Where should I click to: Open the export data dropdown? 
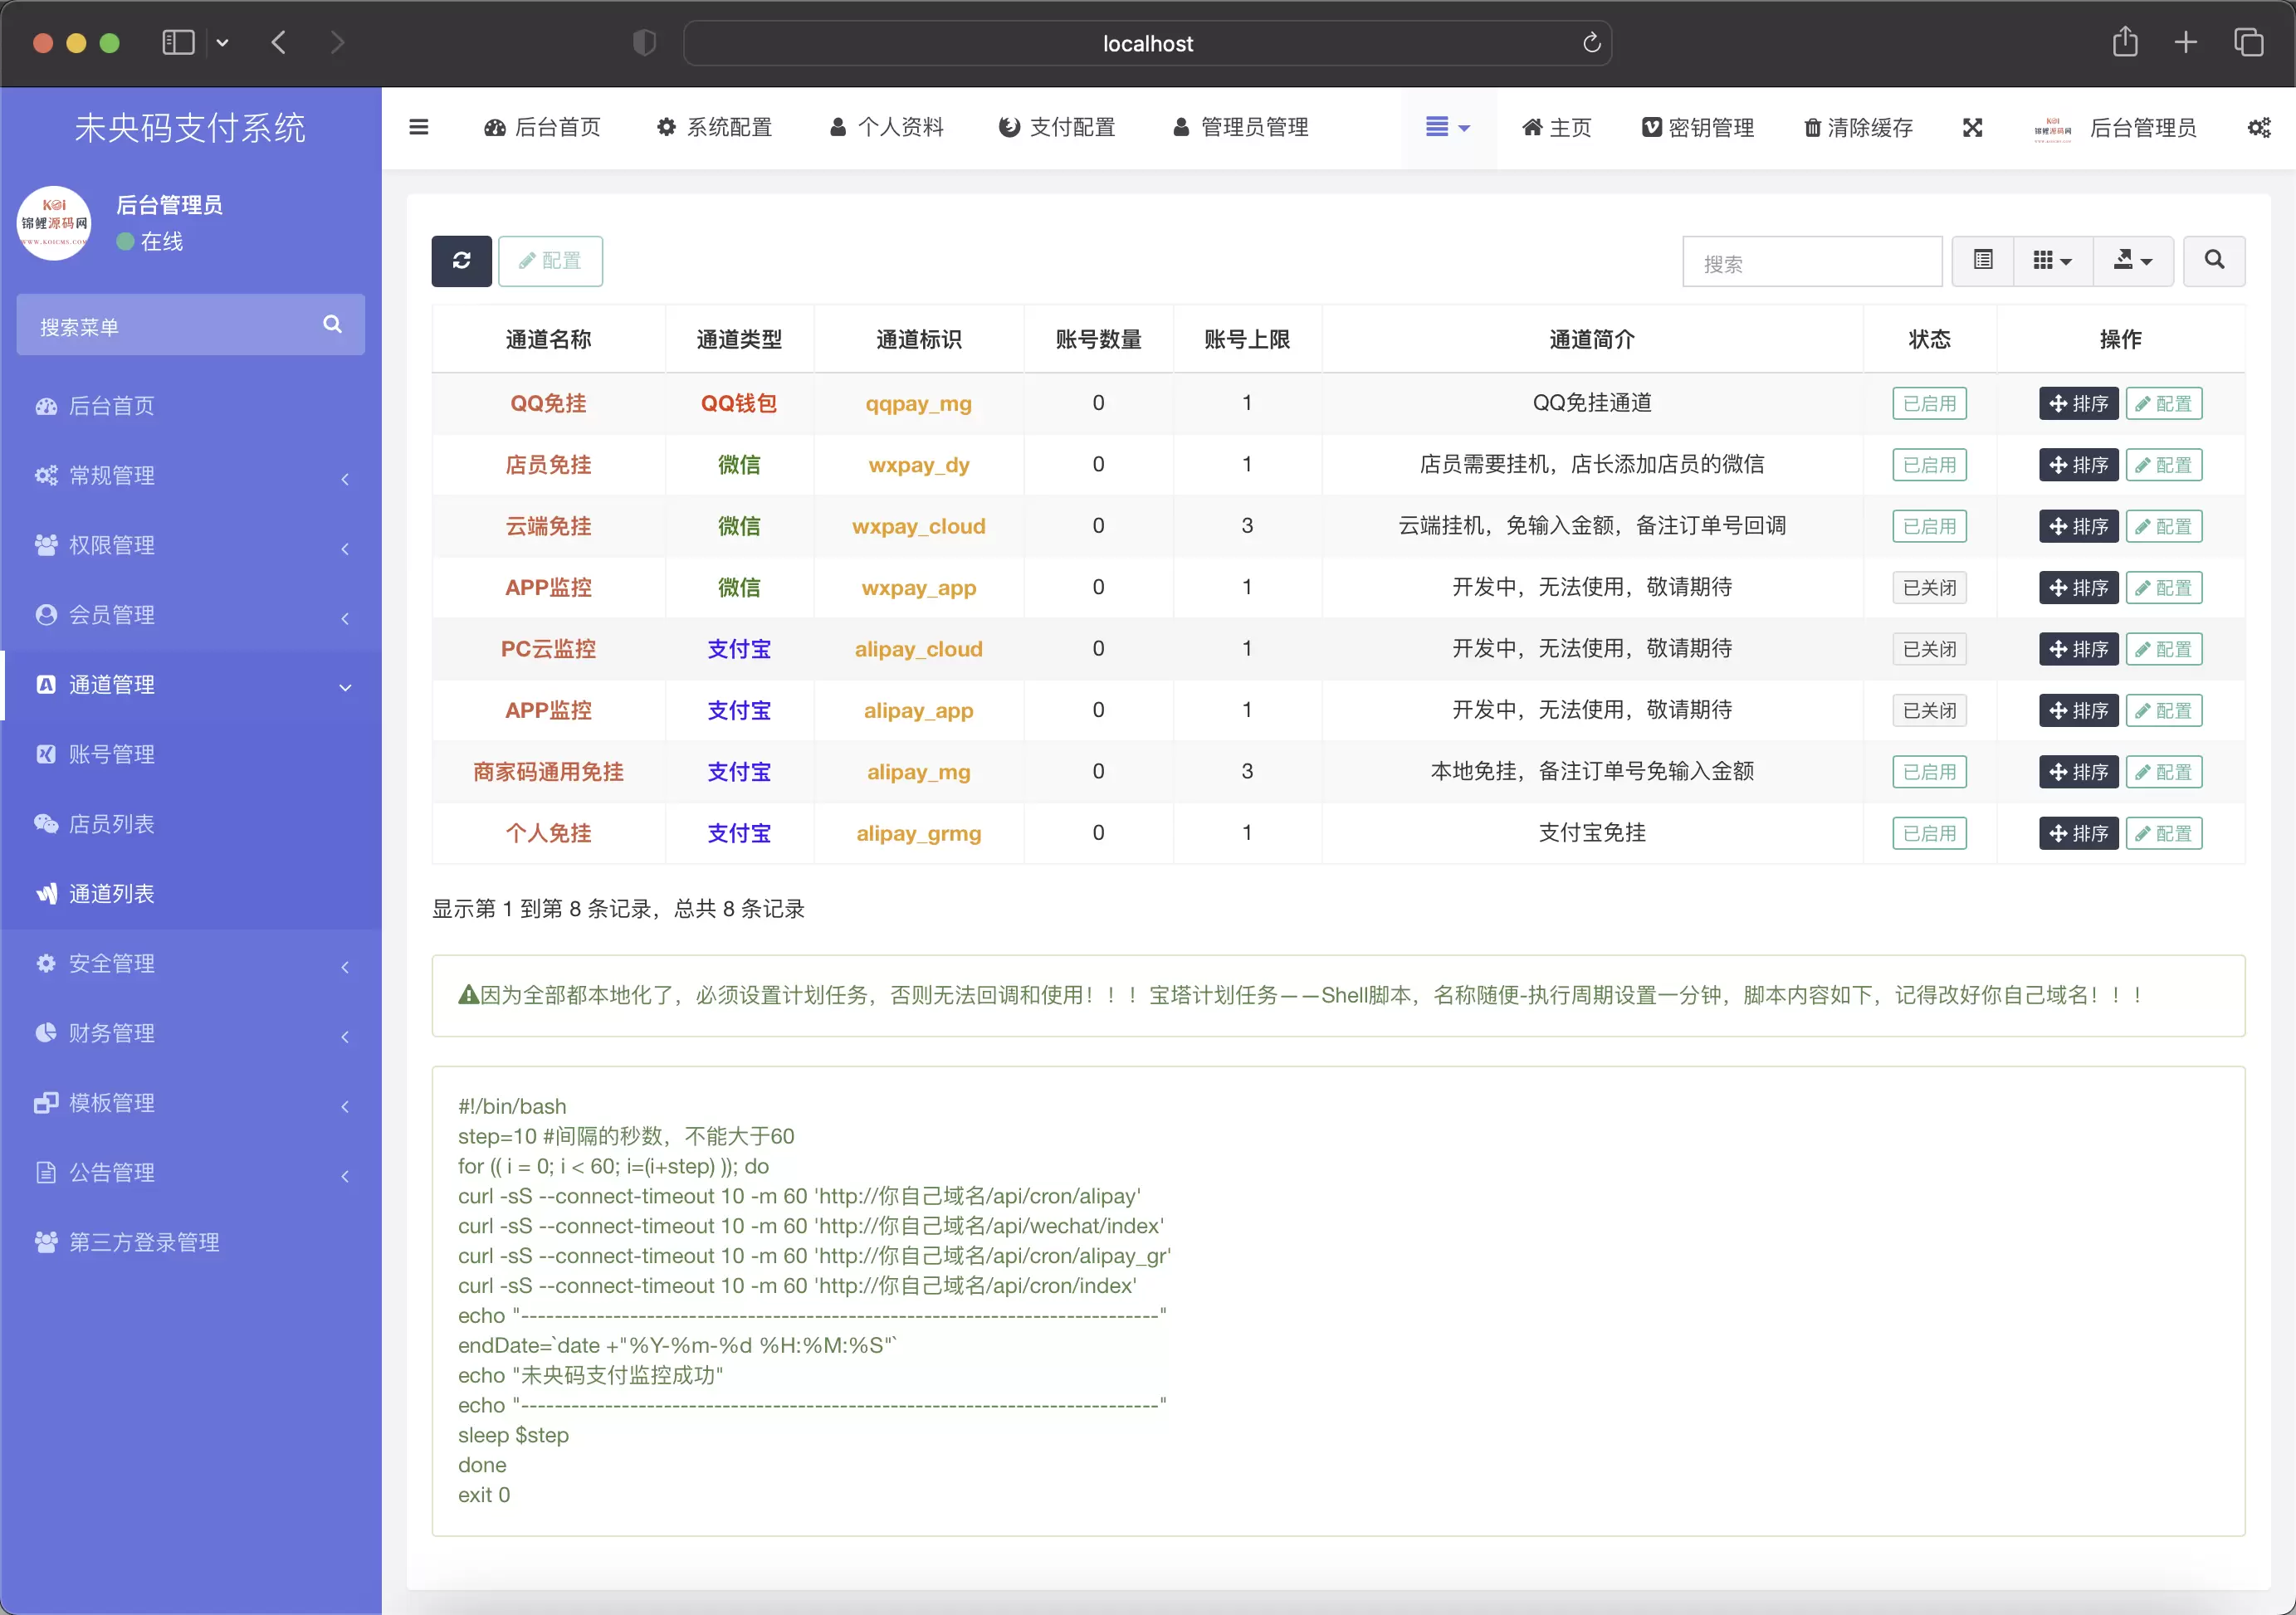2133,261
